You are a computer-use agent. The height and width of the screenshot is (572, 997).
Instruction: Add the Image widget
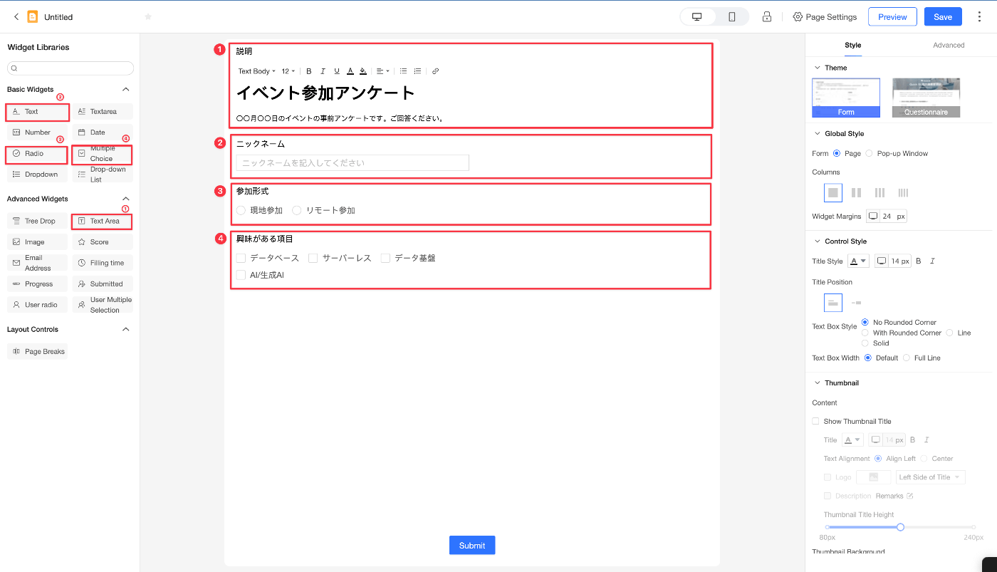point(37,242)
